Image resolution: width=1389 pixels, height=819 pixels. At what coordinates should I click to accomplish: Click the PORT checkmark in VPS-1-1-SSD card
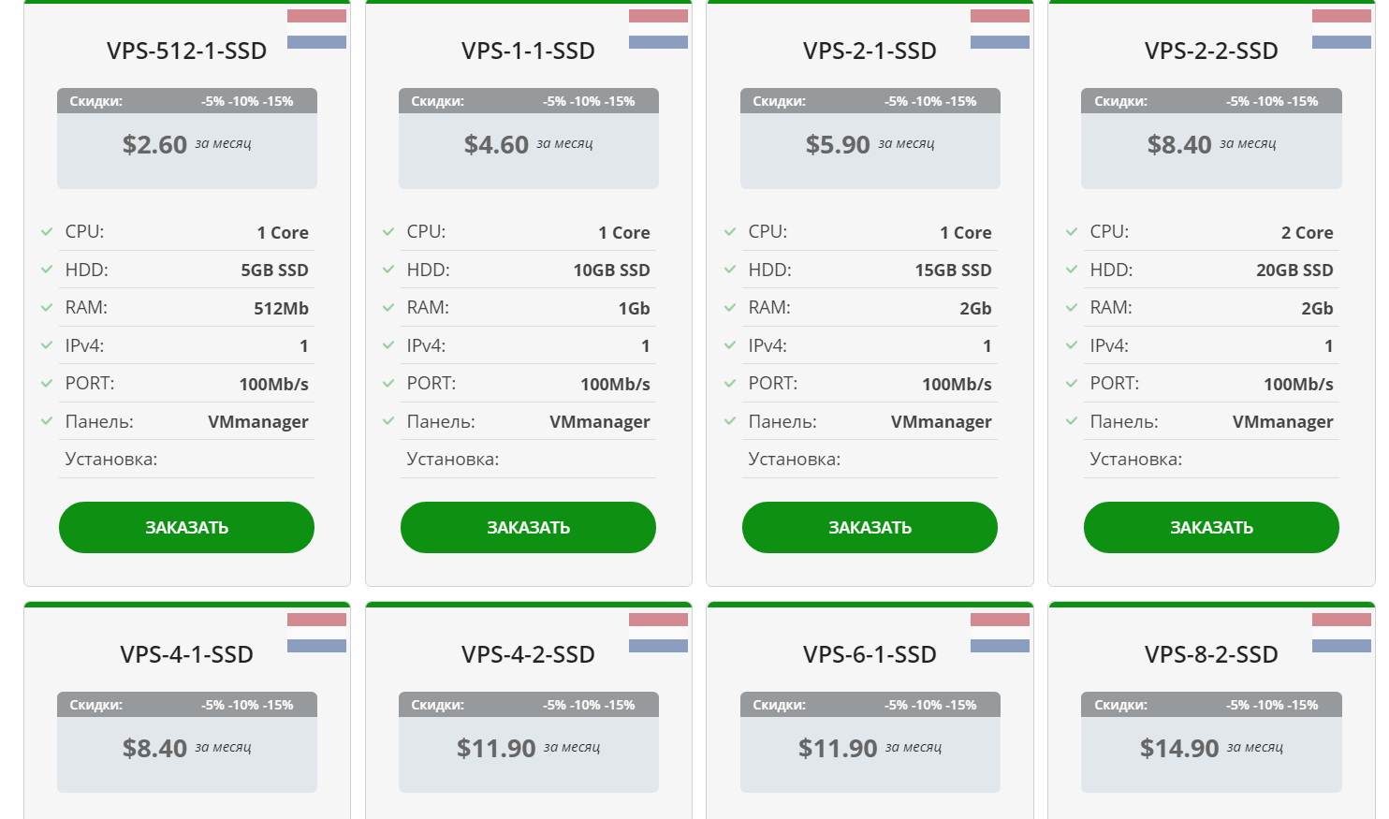pyautogui.click(x=388, y=383)
